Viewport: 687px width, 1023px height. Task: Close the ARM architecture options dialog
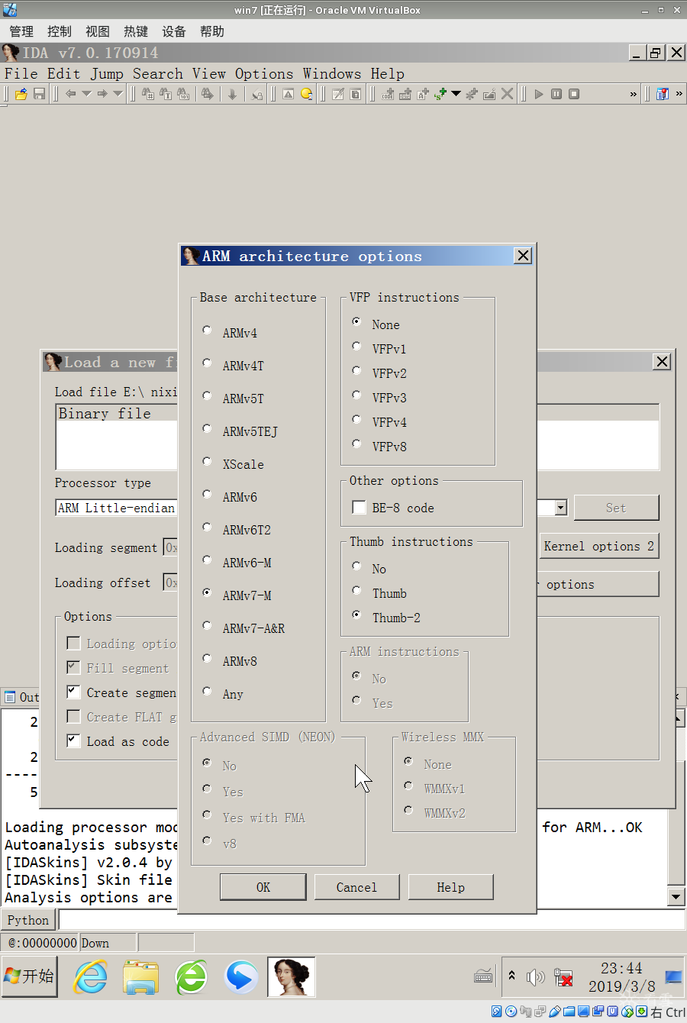[523, 256]
